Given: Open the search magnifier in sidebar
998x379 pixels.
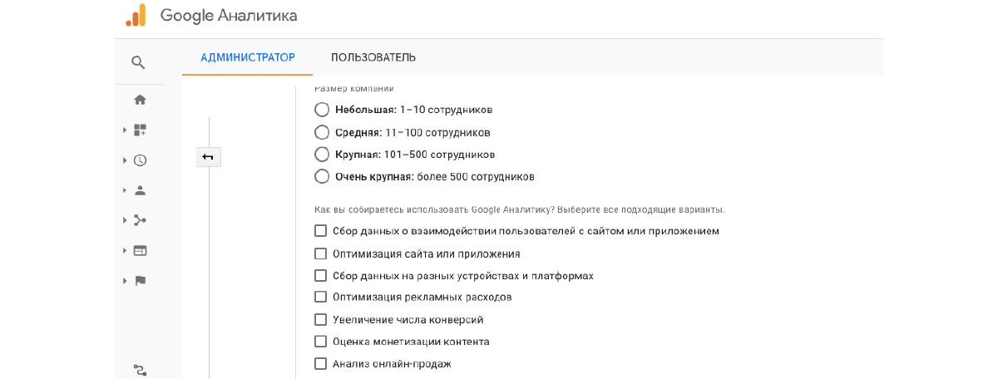Looking at the screenshot, I should click(x=139, y=62).
